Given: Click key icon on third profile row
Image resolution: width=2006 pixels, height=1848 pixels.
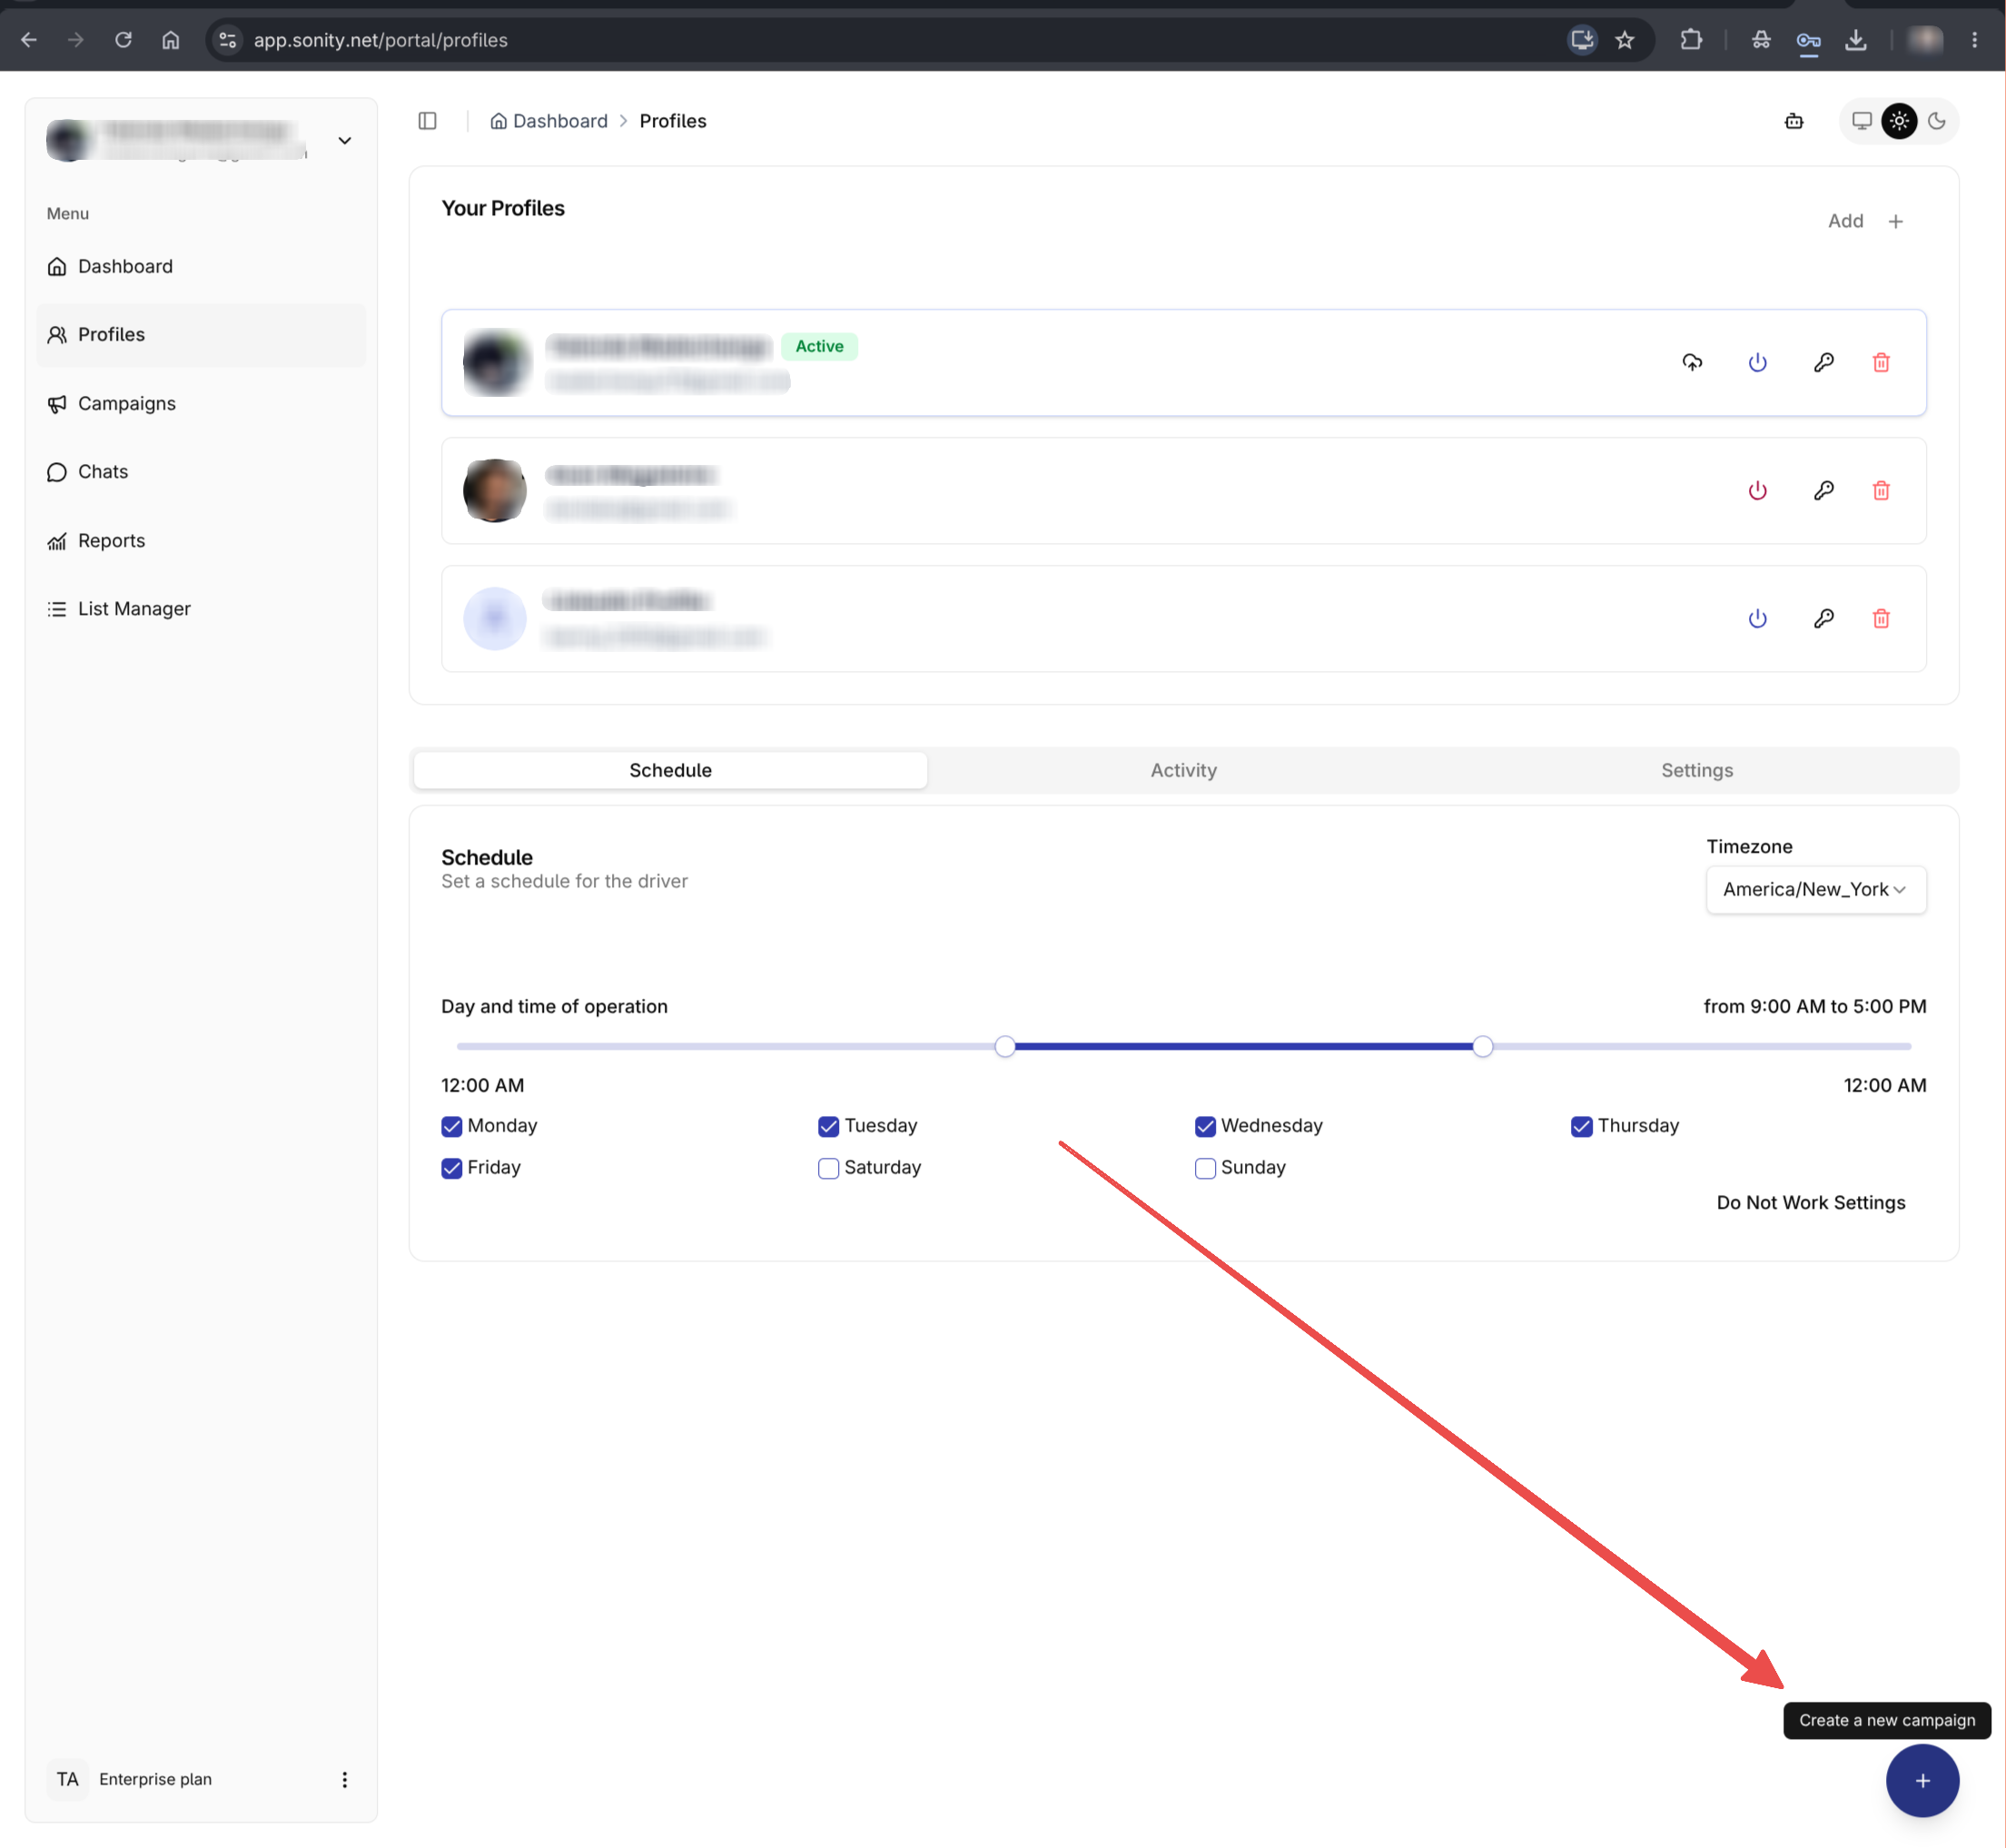Looking at the screenshot, I should [x=1823, y=618].
